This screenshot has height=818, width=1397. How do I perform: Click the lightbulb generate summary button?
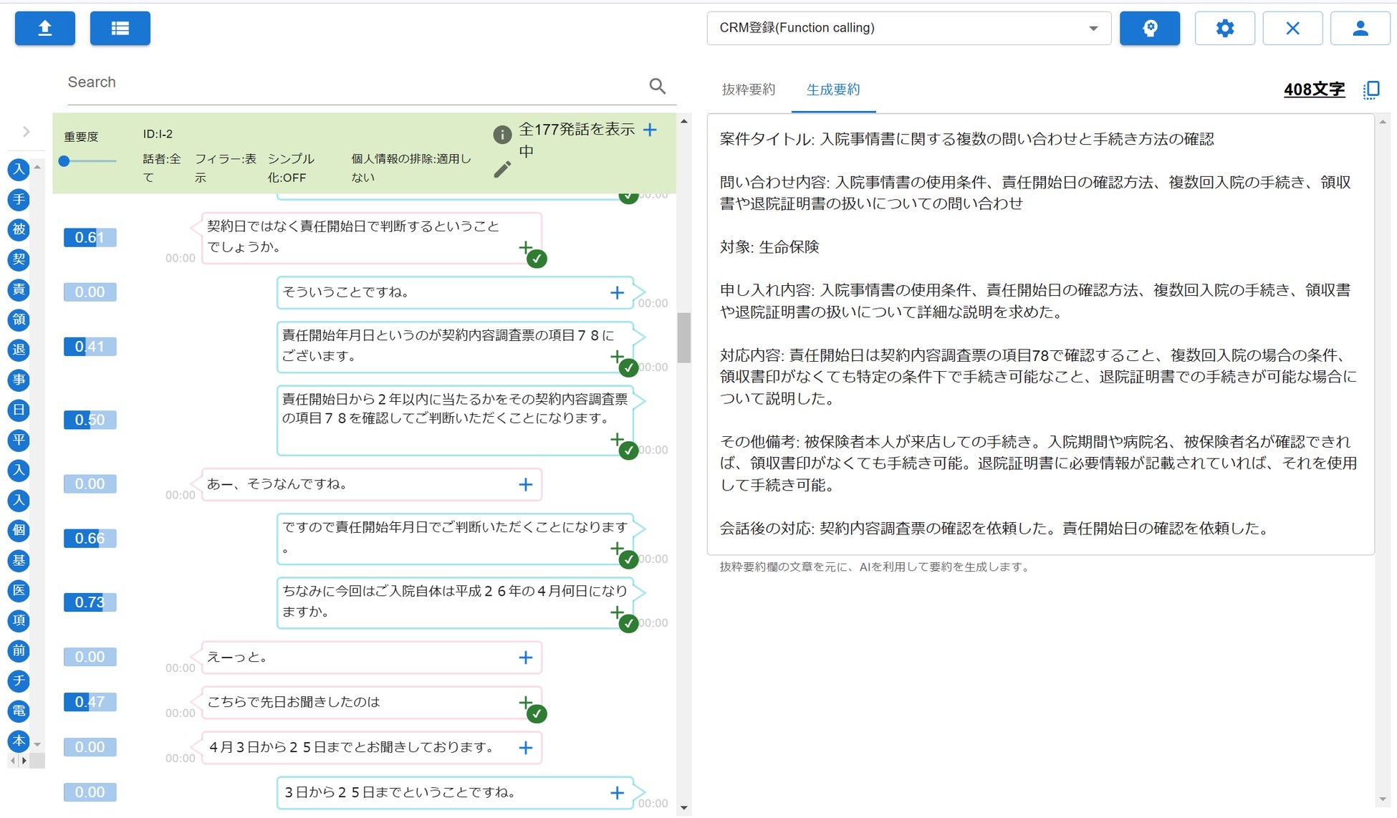point(1149,29)
